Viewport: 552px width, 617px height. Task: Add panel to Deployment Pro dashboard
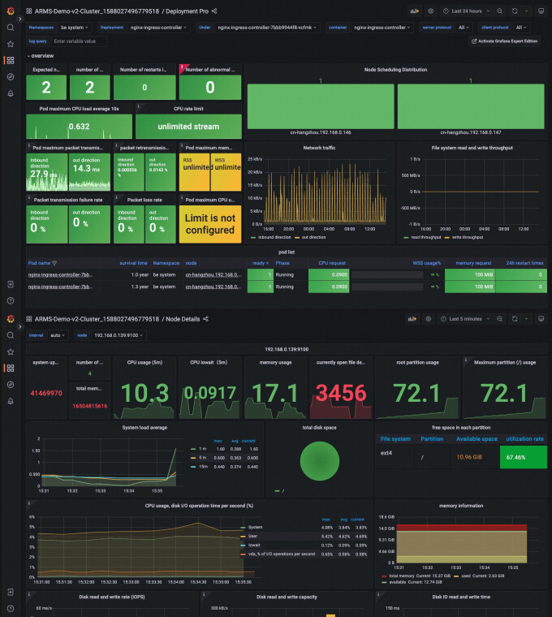[x=414, y=11]
